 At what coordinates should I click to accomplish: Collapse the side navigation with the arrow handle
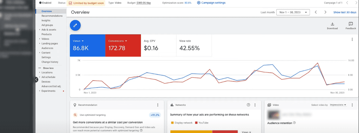pos(36,80)
